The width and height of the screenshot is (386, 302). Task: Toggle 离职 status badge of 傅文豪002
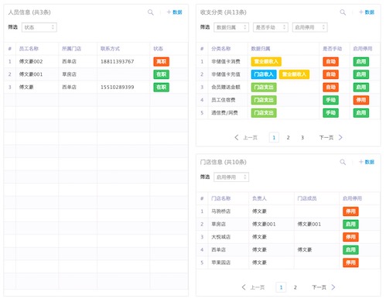pos(162,61)
